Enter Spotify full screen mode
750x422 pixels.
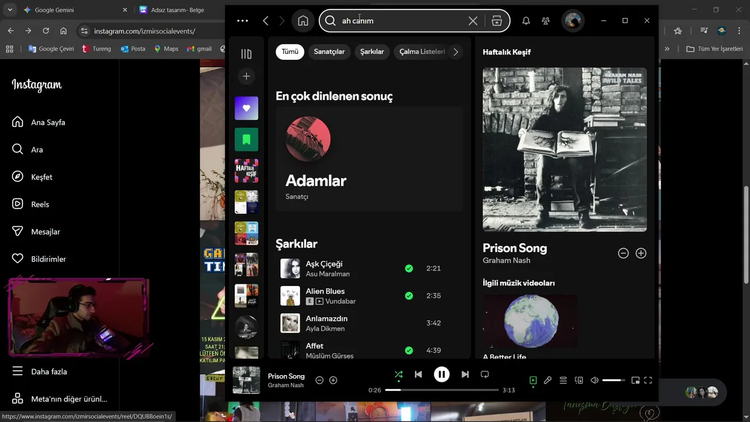(648, 380)
